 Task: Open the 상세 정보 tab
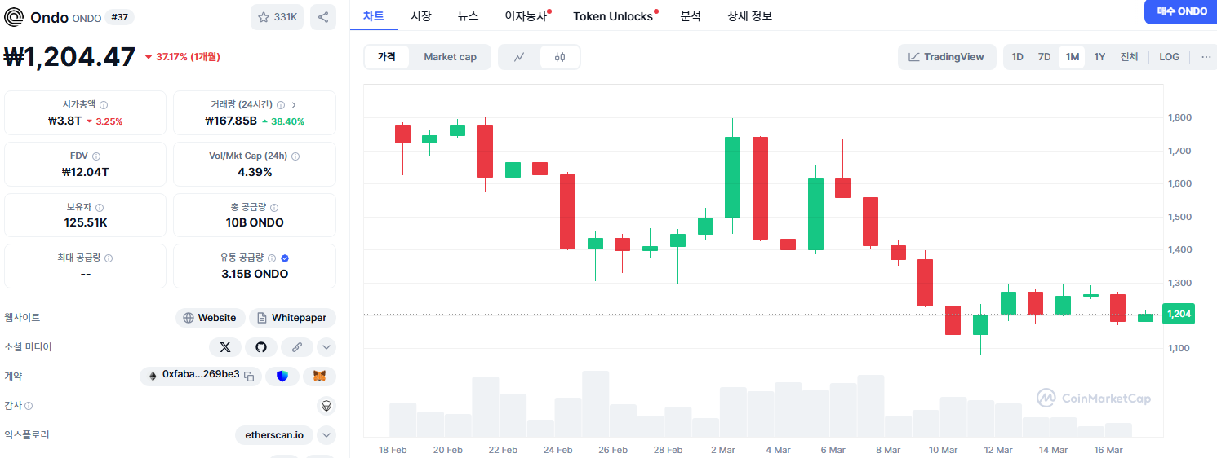coord(749,16)
